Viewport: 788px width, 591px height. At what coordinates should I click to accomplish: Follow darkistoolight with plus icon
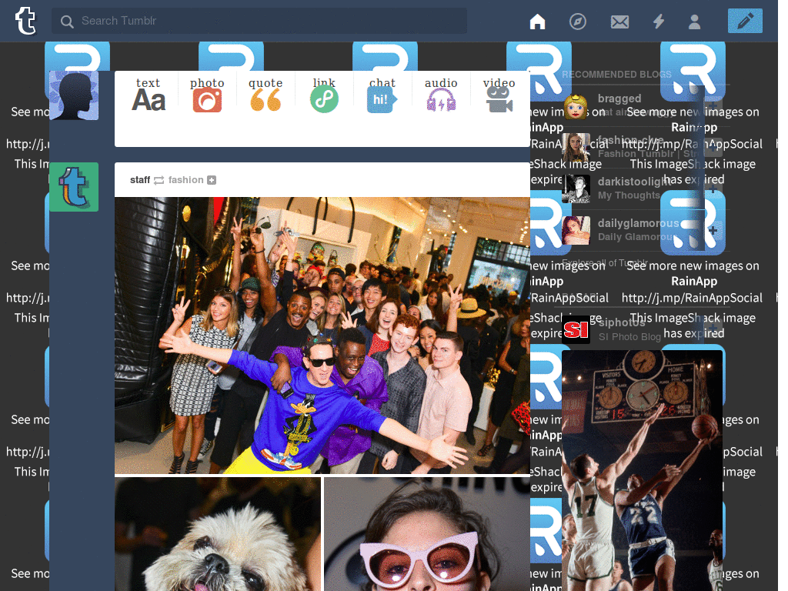(x=713, y=189)
